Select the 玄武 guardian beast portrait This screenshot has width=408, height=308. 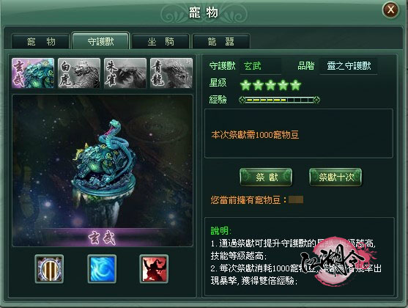point(33,73)
